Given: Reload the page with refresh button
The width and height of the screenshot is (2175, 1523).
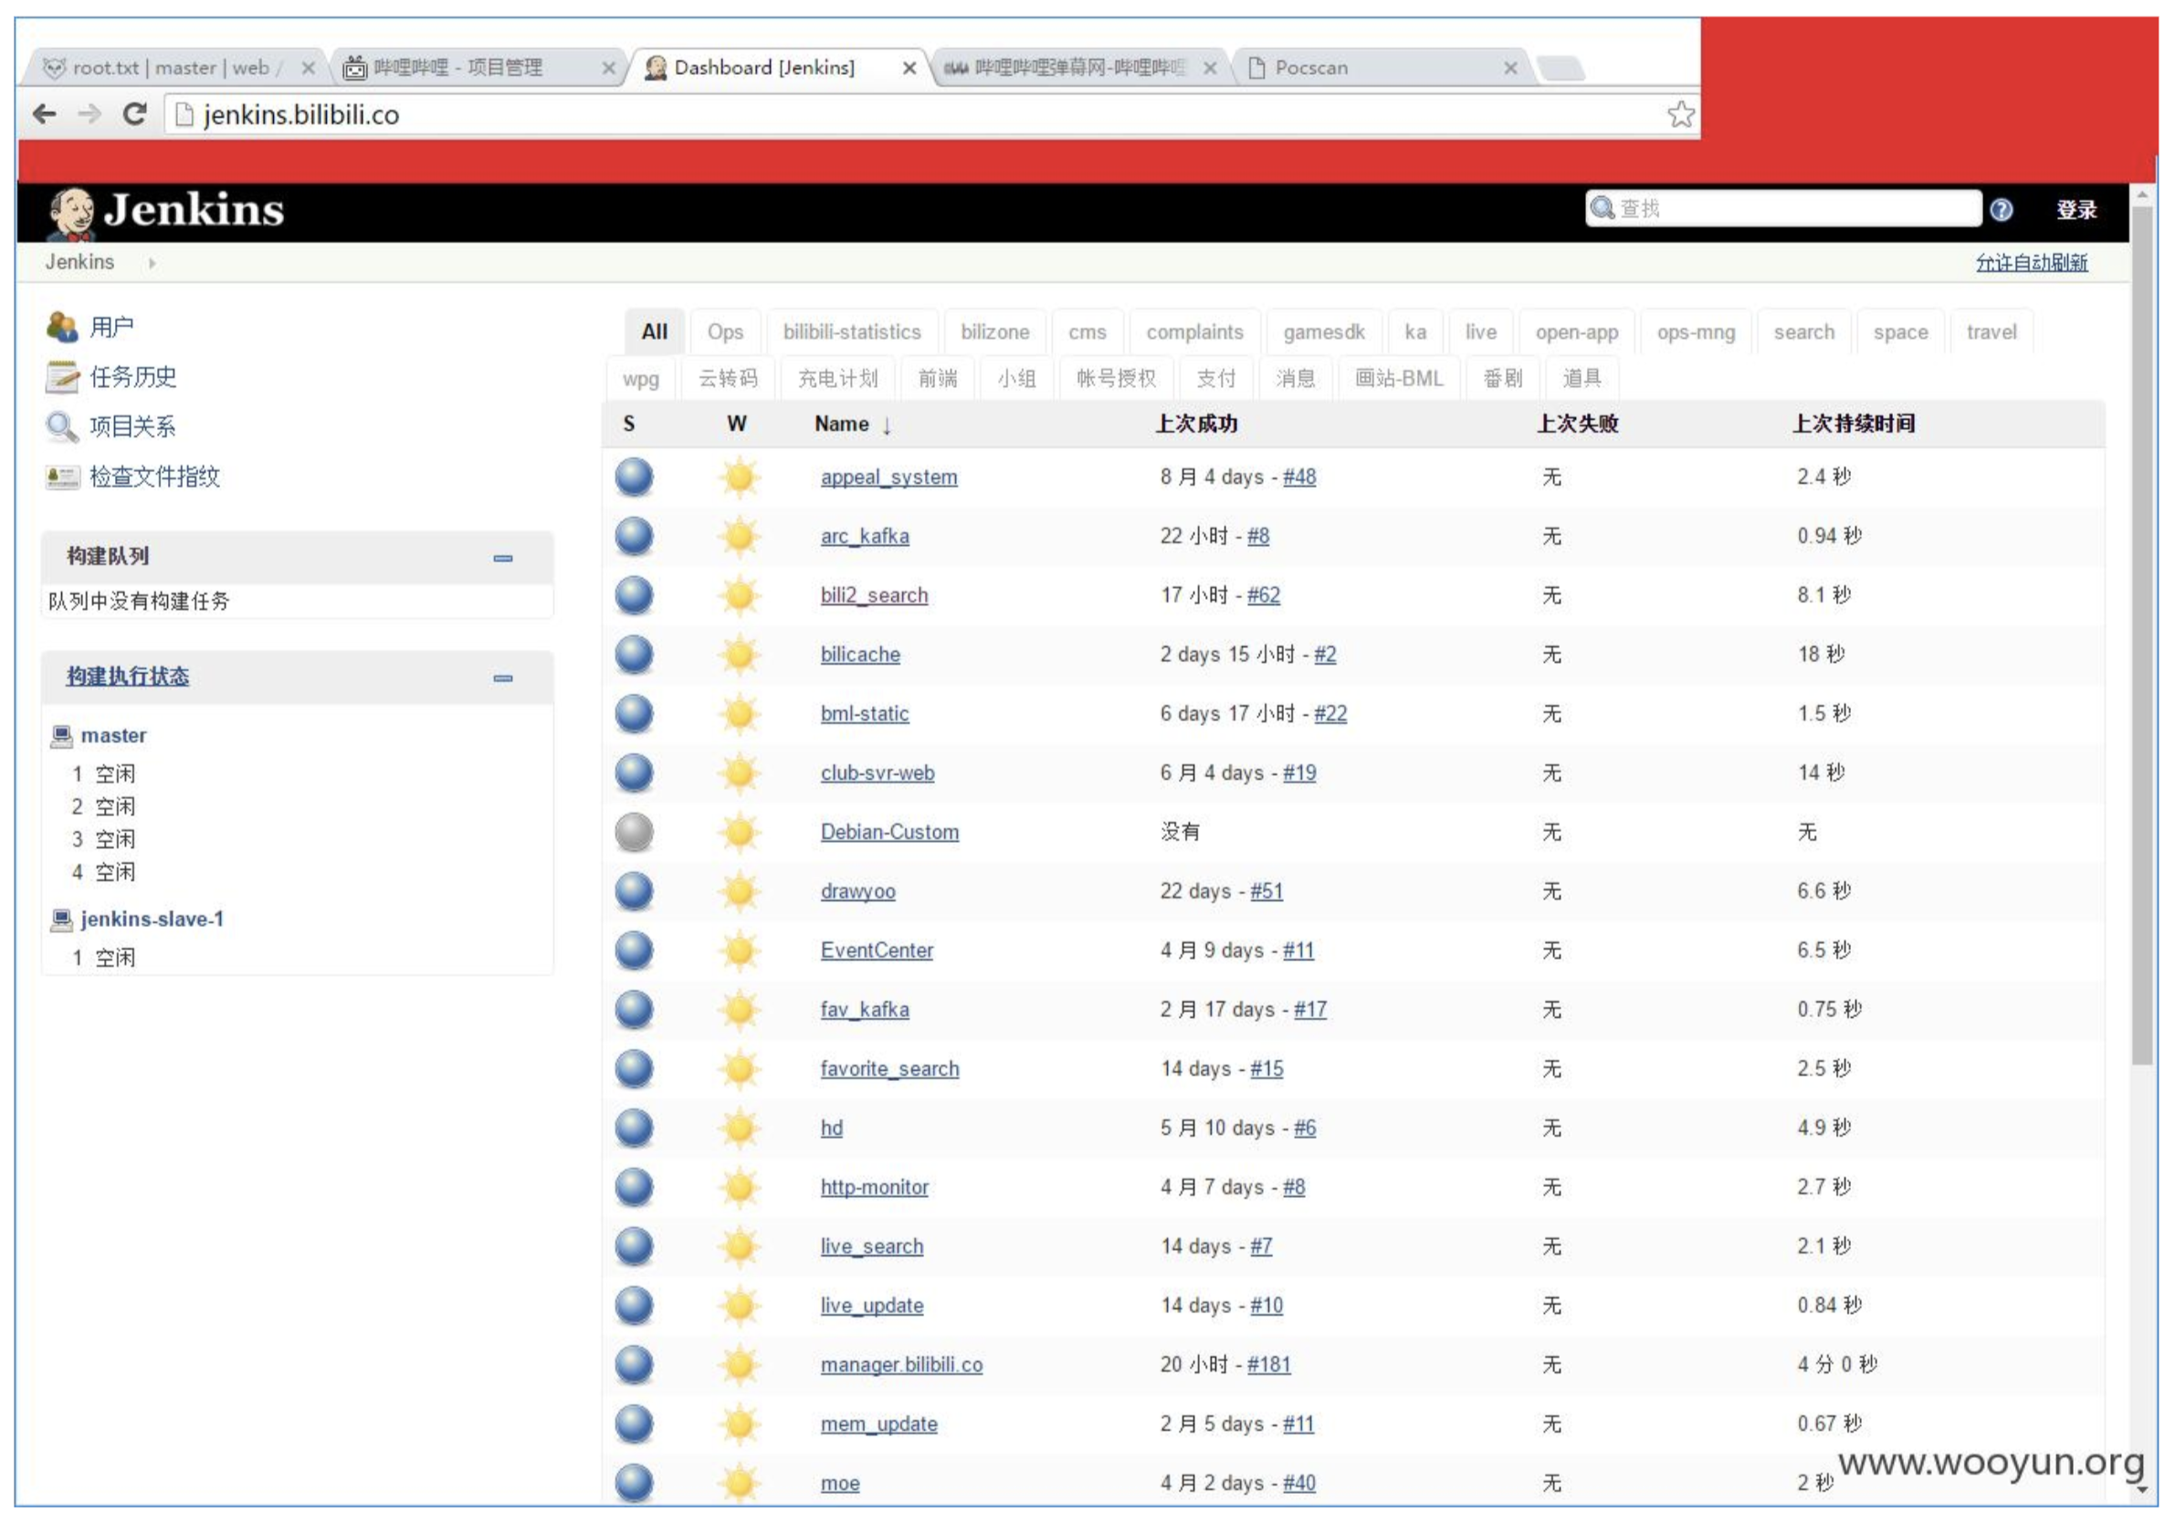Looking at the screenshot, I should point(134,115).
